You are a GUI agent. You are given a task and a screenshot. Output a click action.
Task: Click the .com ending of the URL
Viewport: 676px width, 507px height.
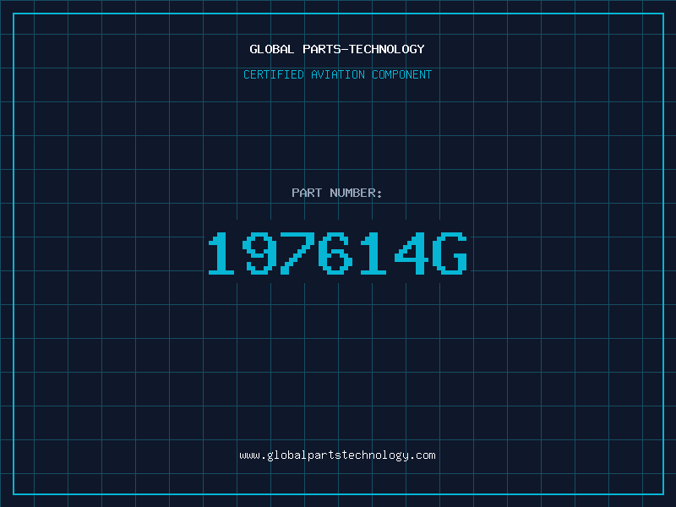[422, 455]
